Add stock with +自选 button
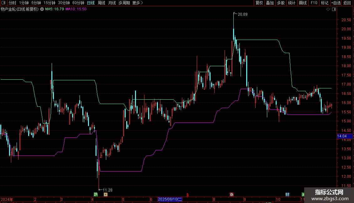 click(x=336, y=3)
